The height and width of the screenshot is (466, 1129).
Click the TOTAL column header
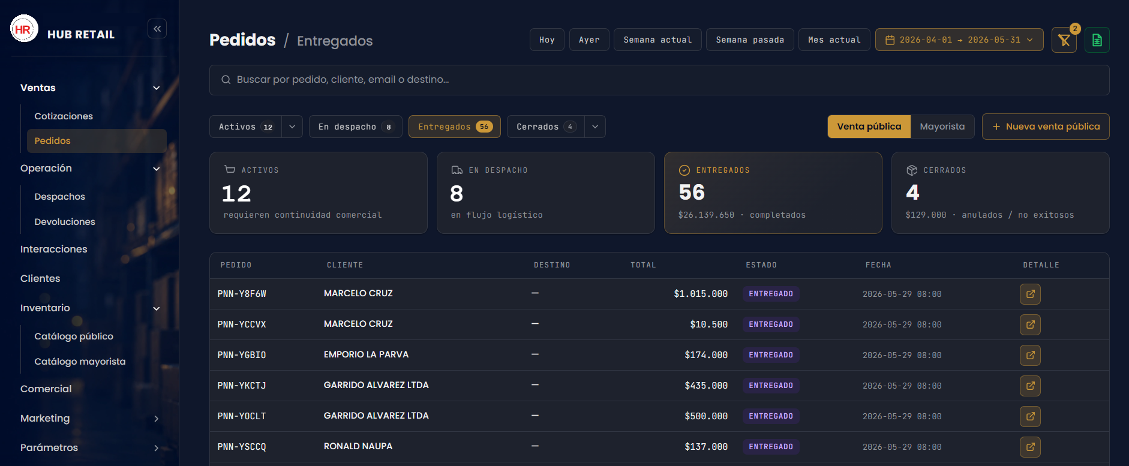(643, 265)
